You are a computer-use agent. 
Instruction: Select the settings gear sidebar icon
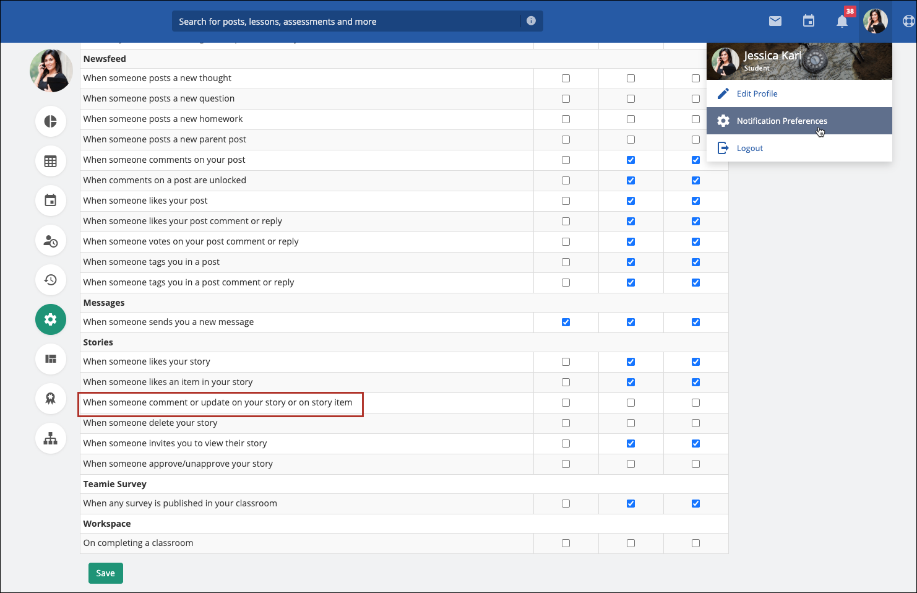[51, 319]
